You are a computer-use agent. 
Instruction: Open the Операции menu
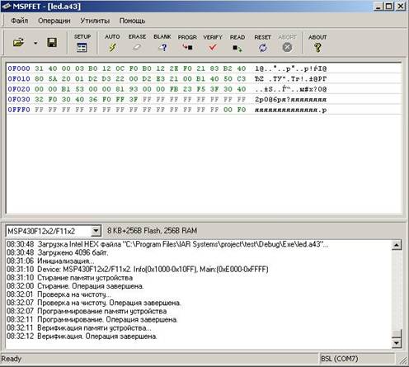pos(54,21)
